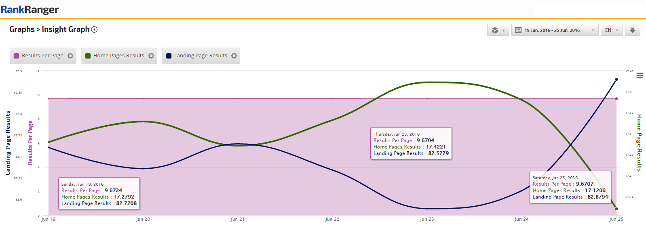This screenshot has height=226, width=646.
Task: Open the EN language dropdown
Action: click(611, 30)
